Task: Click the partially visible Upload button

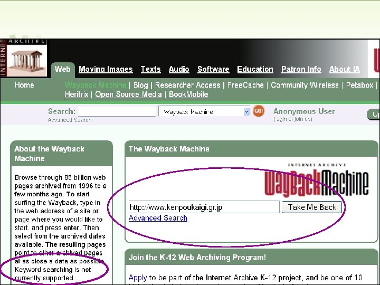Action: [374, 115]
